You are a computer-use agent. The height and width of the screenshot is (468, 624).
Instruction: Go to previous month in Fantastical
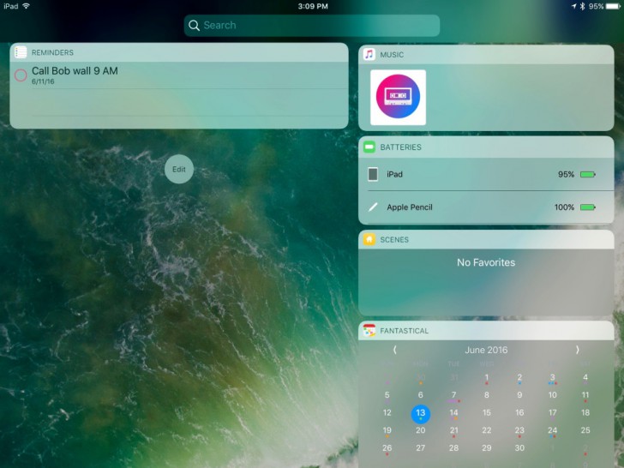coord(395,350)
